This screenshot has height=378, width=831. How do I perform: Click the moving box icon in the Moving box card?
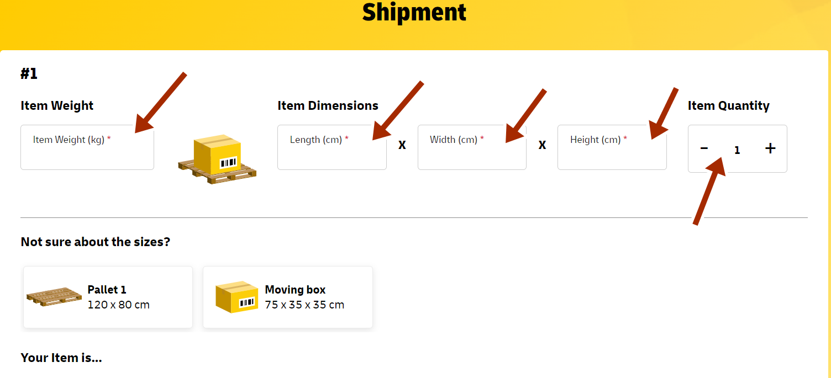click(236, 296)
